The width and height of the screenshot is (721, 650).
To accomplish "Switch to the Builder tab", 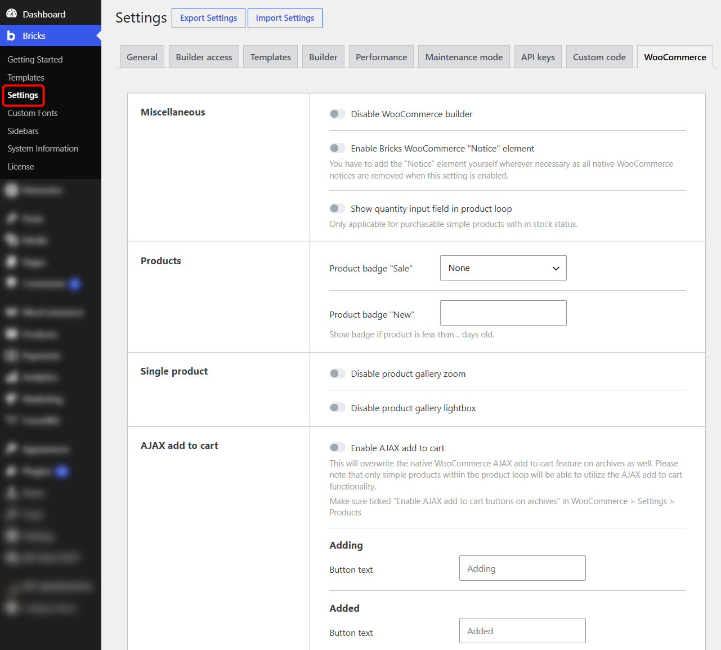I will pyautogui.click(x=323, y=57).
